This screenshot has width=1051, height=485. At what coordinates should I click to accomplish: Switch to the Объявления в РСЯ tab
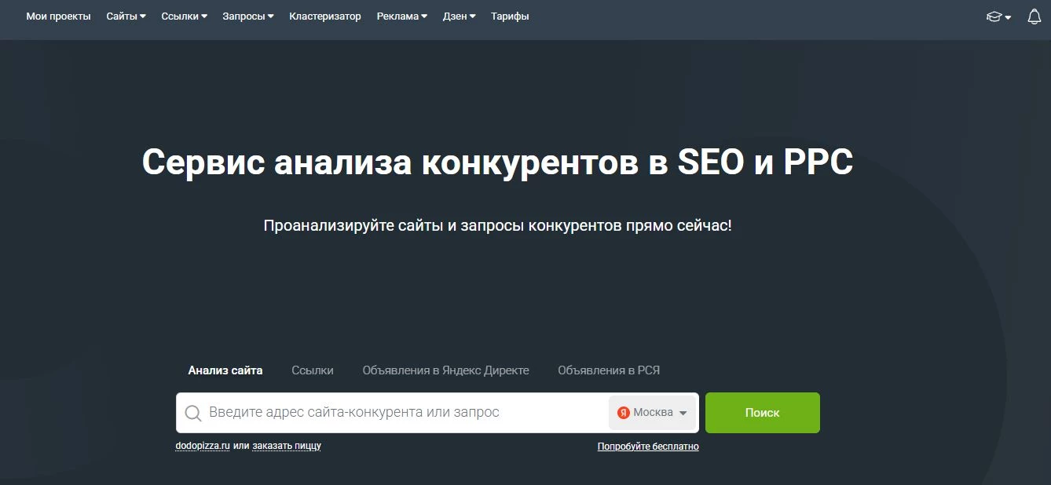[608, 370]
